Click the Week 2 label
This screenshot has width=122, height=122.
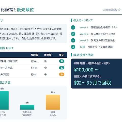pyautogui.click(x=84, y=34)
